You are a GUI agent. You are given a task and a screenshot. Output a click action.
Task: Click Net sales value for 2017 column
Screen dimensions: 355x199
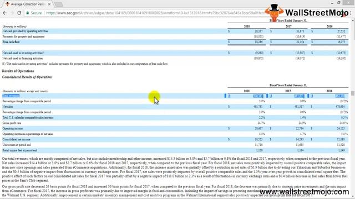click(x=299, y=107)
